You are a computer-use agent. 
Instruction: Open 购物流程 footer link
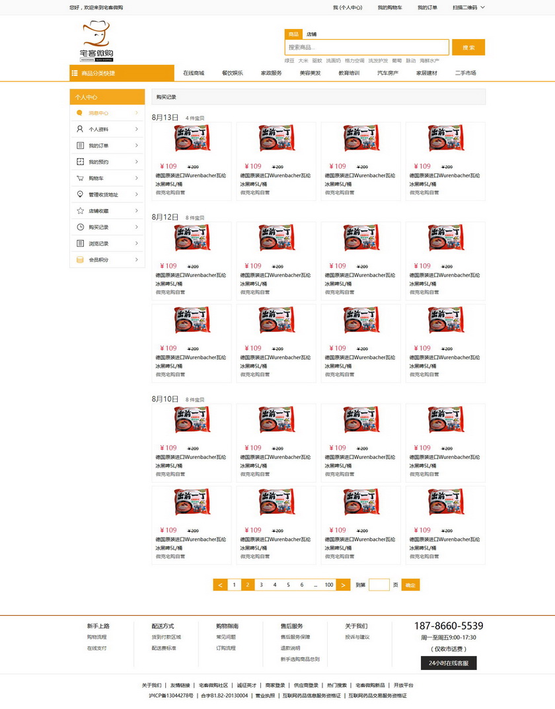(x=96, y=637)
